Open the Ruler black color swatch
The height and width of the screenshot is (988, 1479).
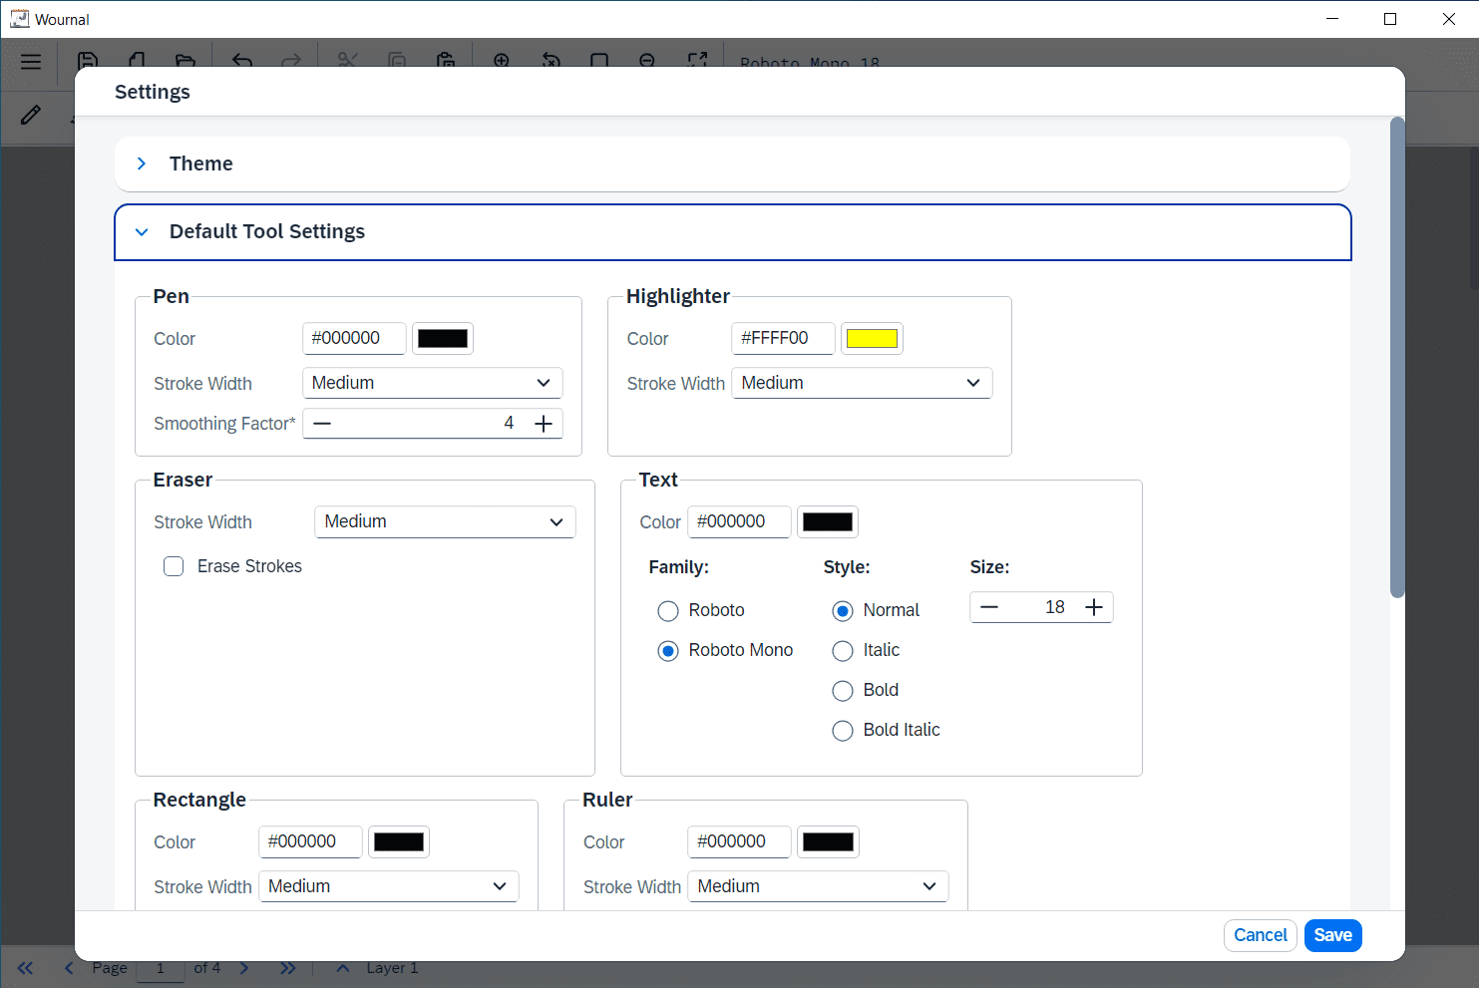click(828, 841)
